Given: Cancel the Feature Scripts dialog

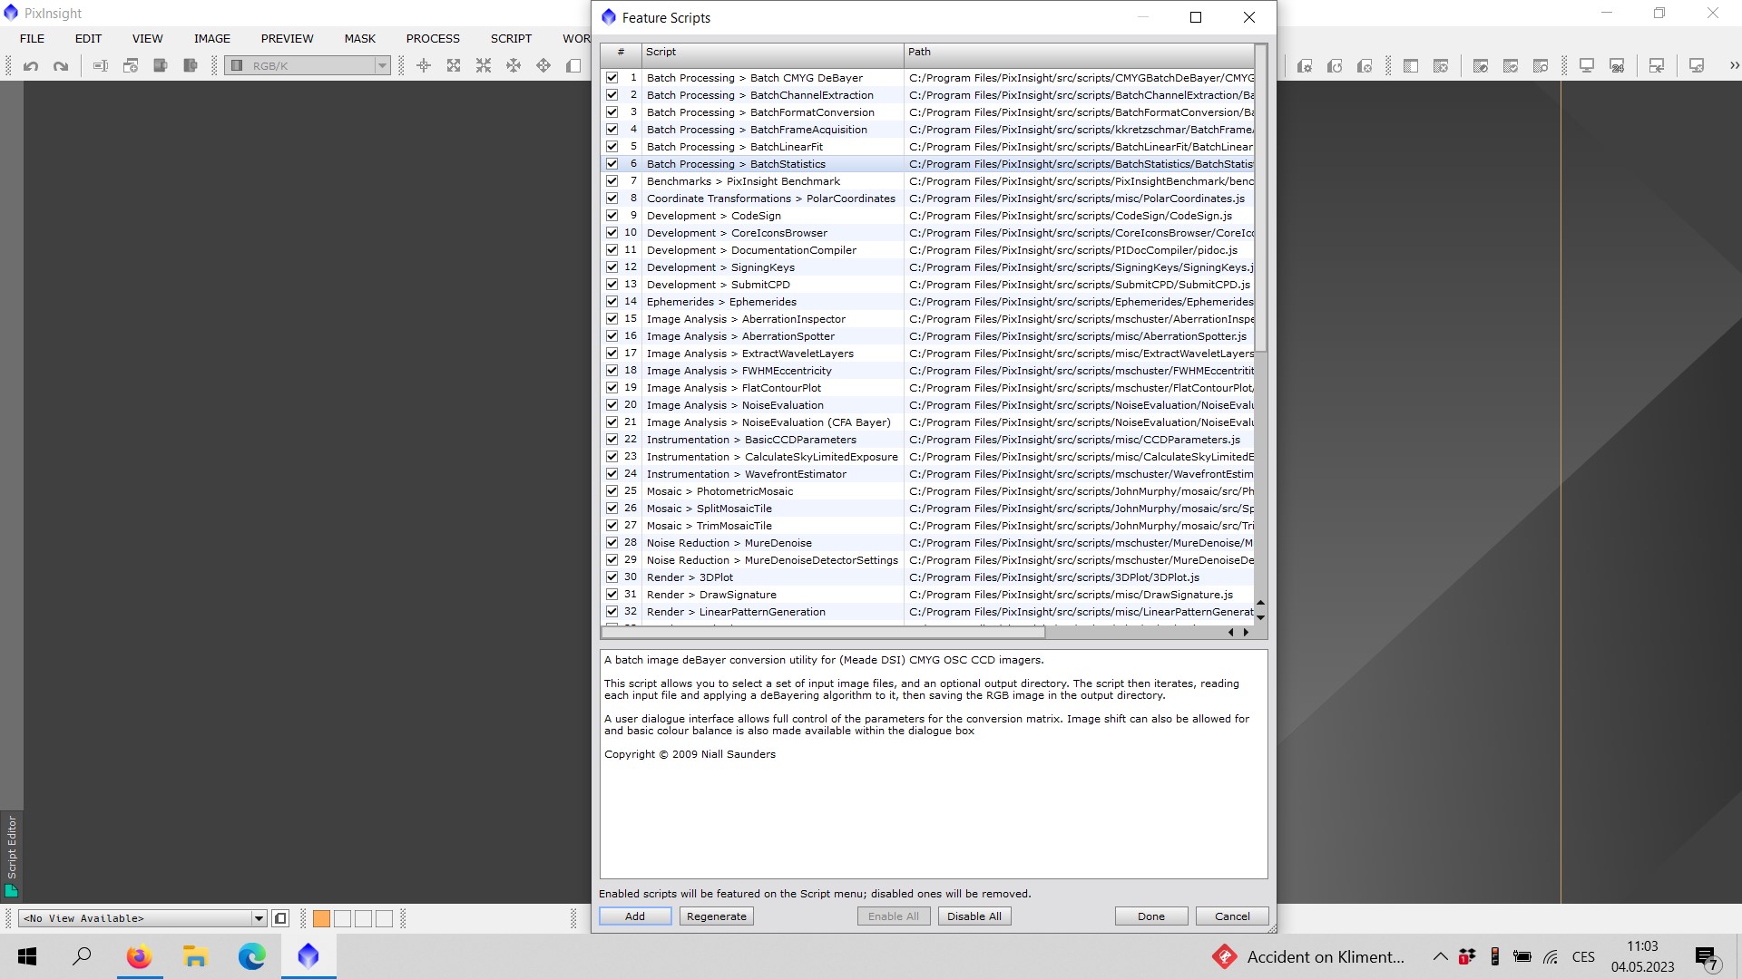Looking at the screenshot, I should 1232,916.
